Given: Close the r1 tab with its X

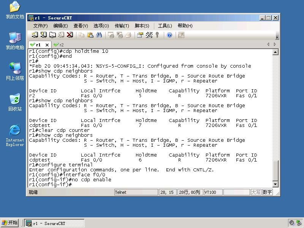Looking at the screenshot, I should coord(47,45).
